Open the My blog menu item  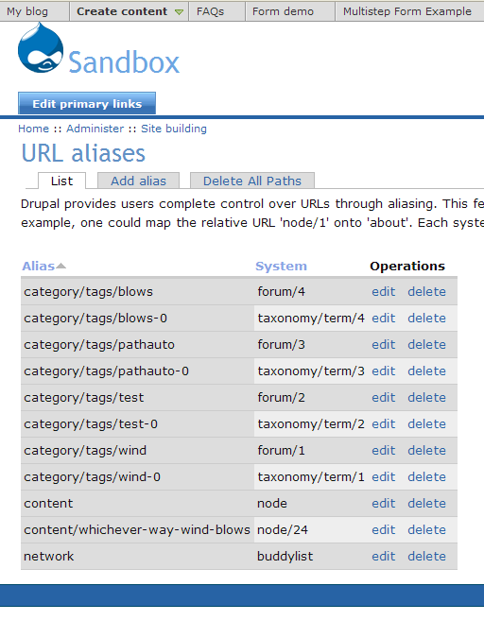click(27, 11)
